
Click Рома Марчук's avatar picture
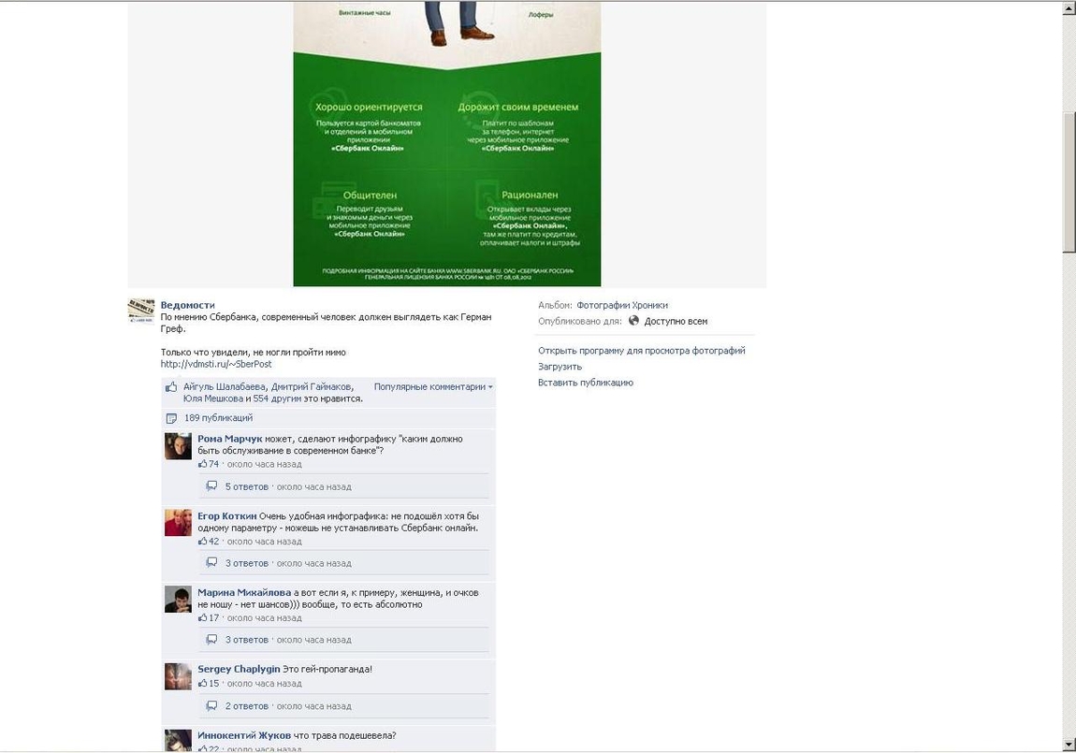point(178,446)
